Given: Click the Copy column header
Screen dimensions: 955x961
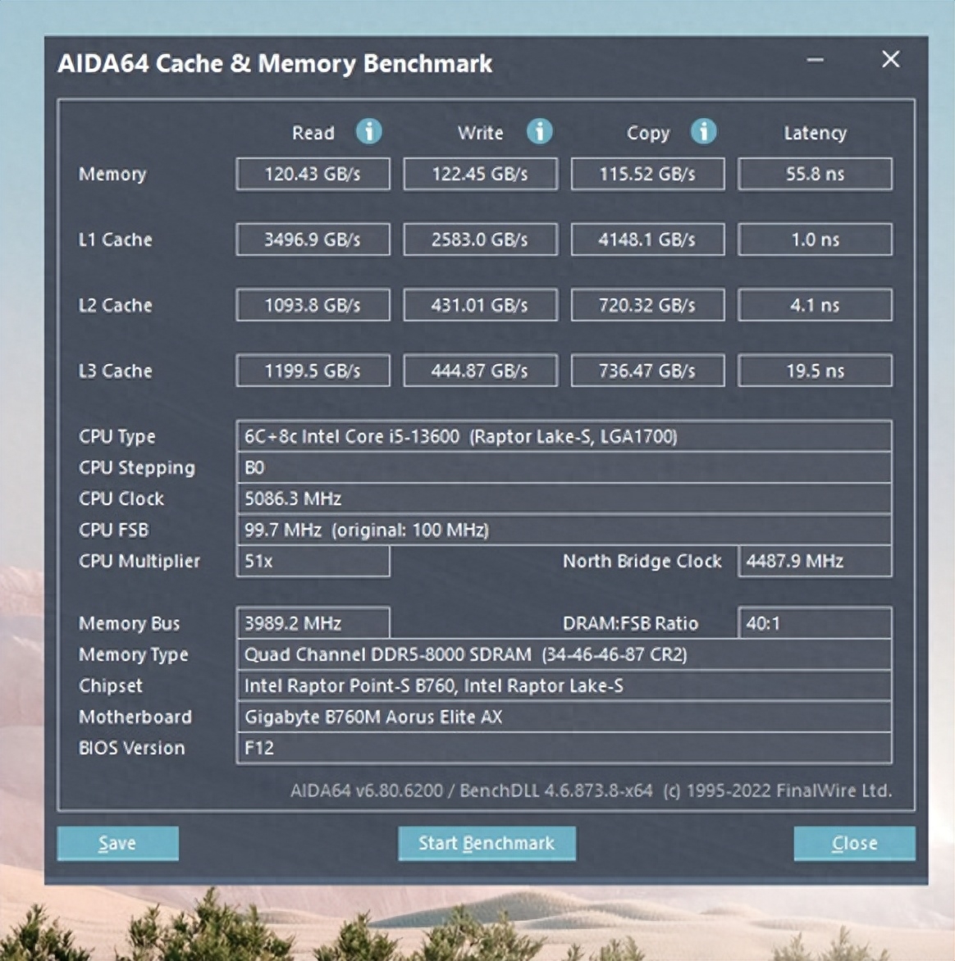Looking at the screenshot, I should (x=648, y=134).
